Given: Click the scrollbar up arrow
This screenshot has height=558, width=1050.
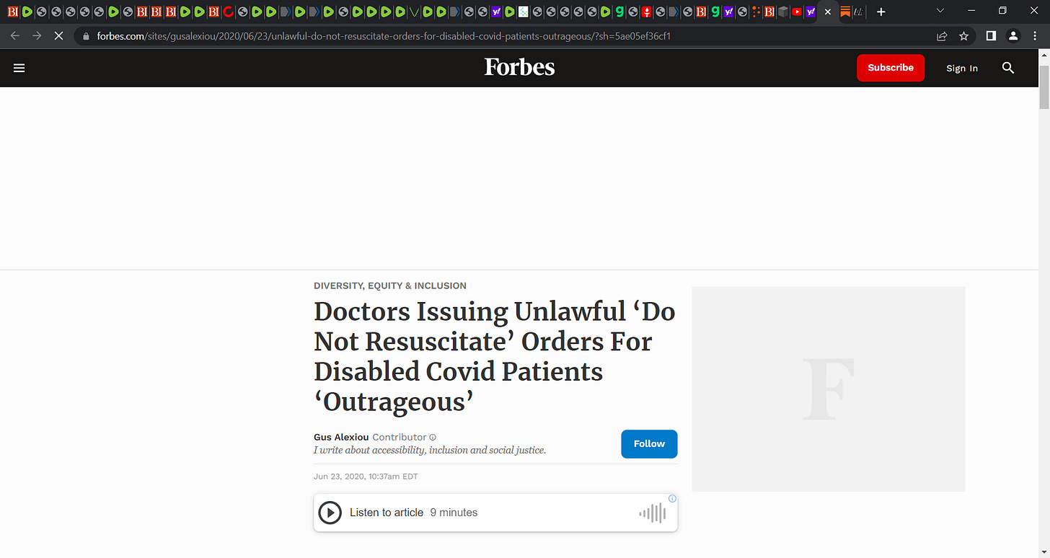Looking at the screenshot, I should coord(1044,55).
